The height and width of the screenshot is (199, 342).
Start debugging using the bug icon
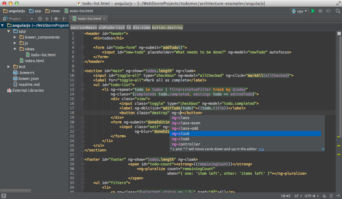[x=321, y=11]
